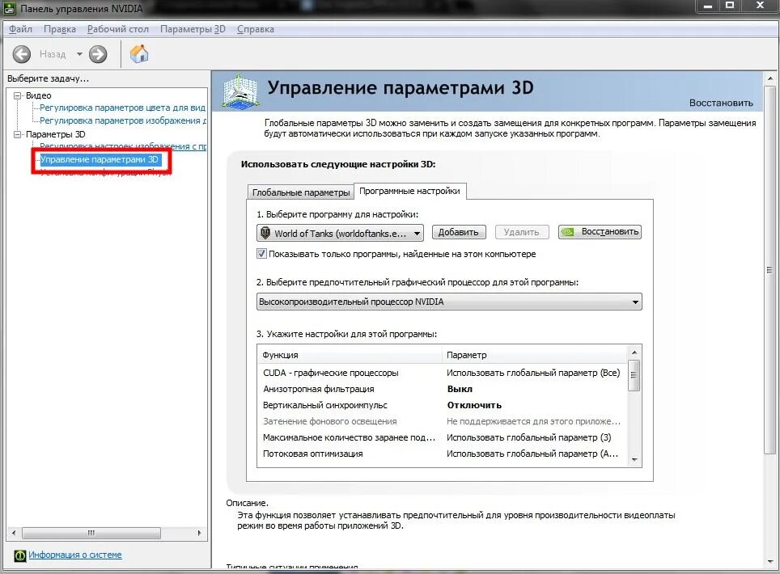Click the NVIDIA title bar icon
Image resolution: width=780 pixels, height=574 pixels.
10,8
